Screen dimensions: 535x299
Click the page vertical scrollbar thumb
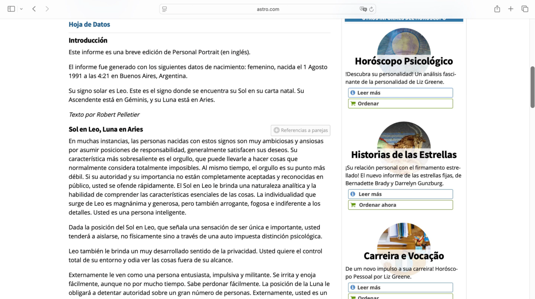pyautogui.click(x=532, y=87)
